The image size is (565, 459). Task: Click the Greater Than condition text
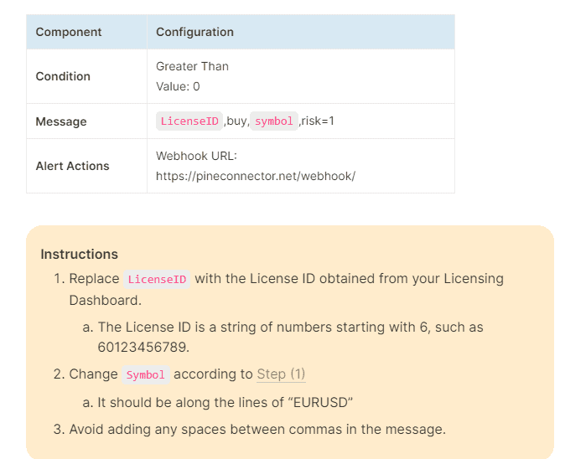coord(192,66)
